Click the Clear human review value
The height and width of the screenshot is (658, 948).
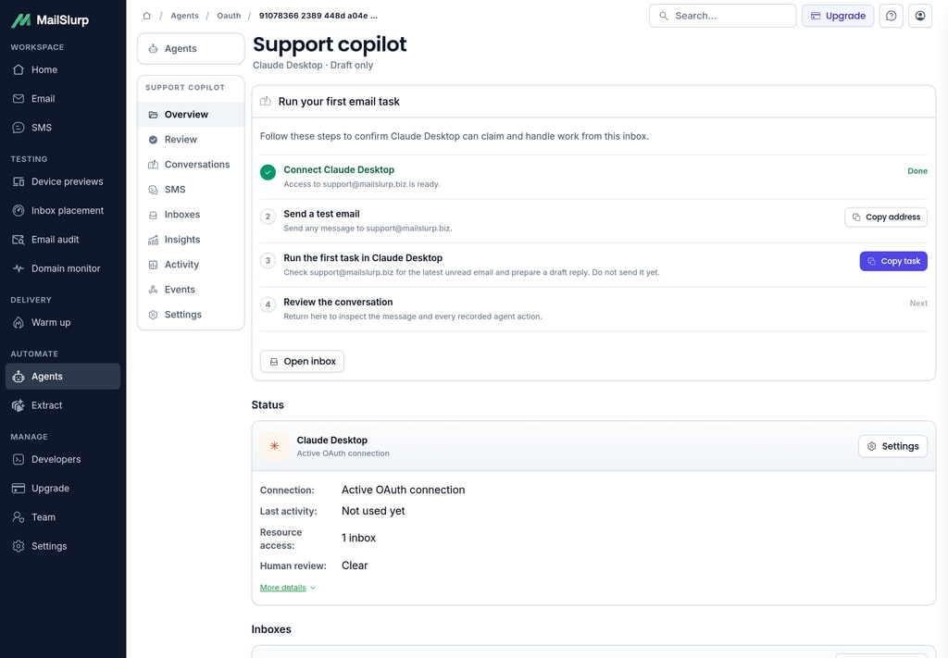click(355, 565)
